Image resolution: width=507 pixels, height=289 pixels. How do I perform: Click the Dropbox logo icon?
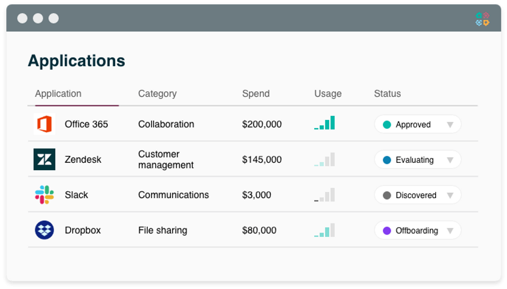coord(44,230)
